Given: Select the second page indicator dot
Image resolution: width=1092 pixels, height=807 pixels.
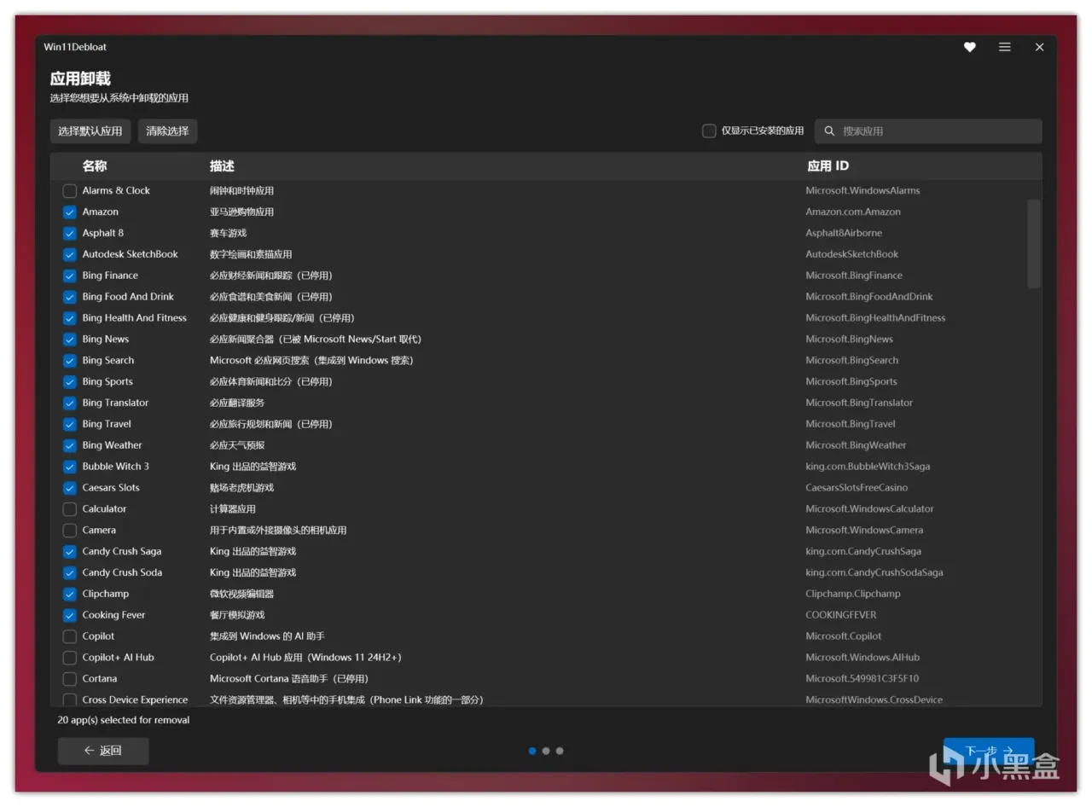Looking at the screenshot, I should [546, 751].
